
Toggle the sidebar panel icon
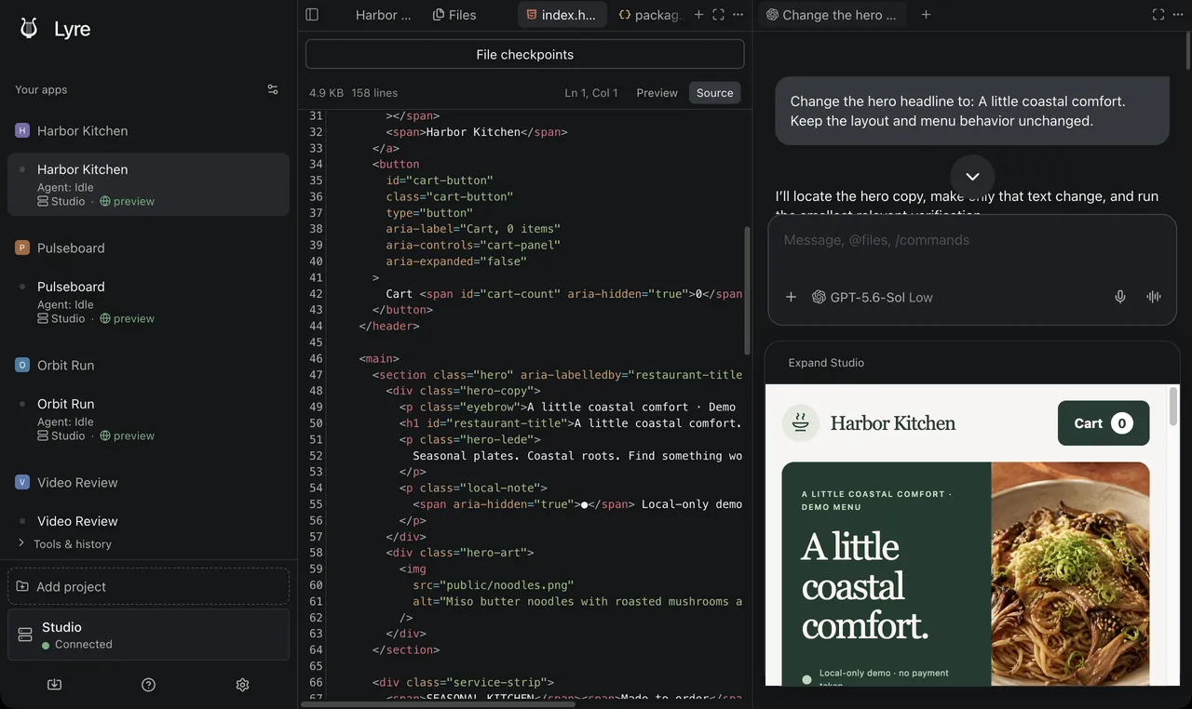[x=312, y=15]
